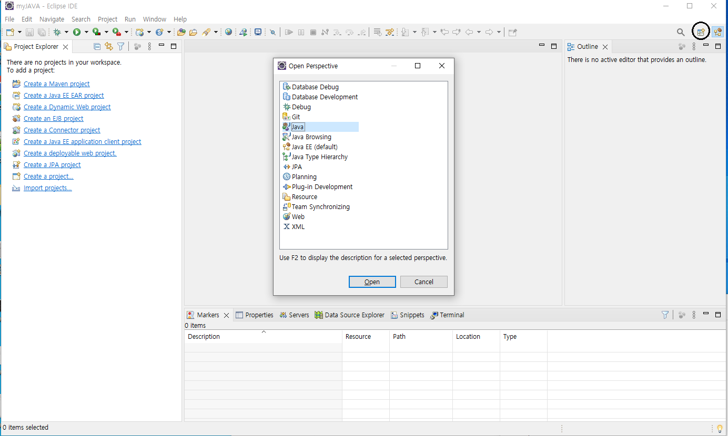Select Debug perspective in list
The width and height of the screenshot is (728, 436).
point(301,107)
